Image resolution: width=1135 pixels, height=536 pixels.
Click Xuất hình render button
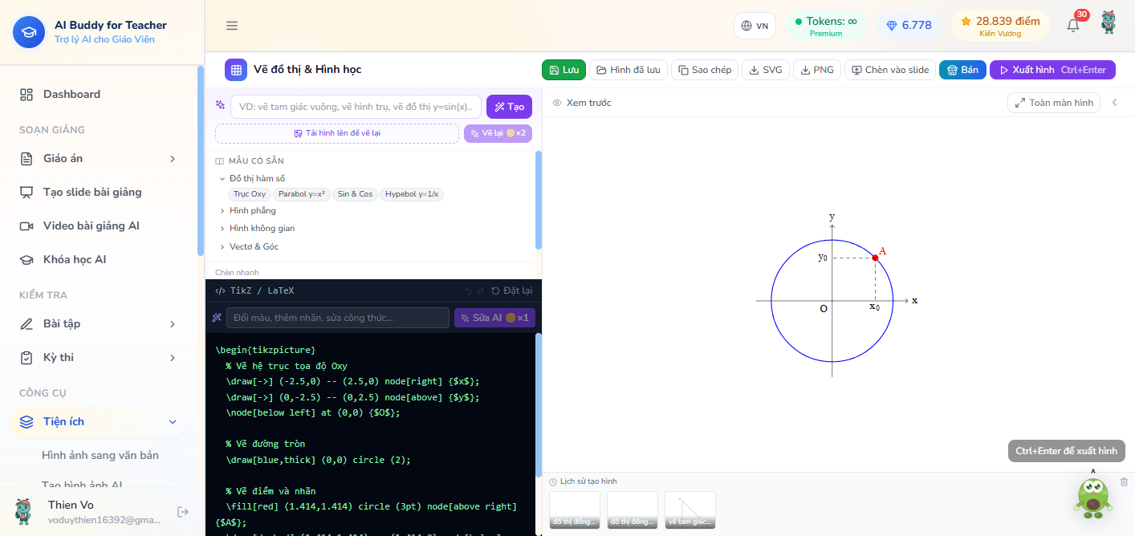[1052, 70]
